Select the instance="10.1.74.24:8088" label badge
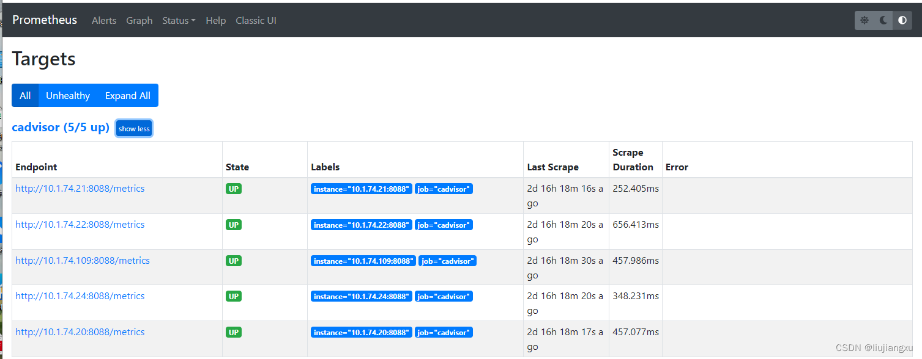 361,296
